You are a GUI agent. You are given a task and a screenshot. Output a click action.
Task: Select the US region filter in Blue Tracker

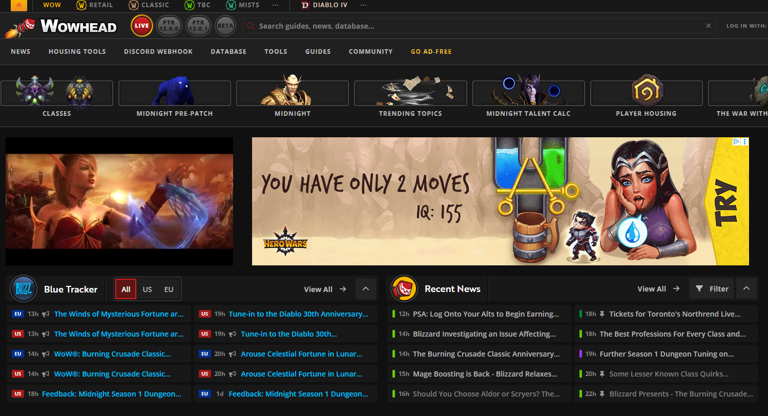(148, 289)
